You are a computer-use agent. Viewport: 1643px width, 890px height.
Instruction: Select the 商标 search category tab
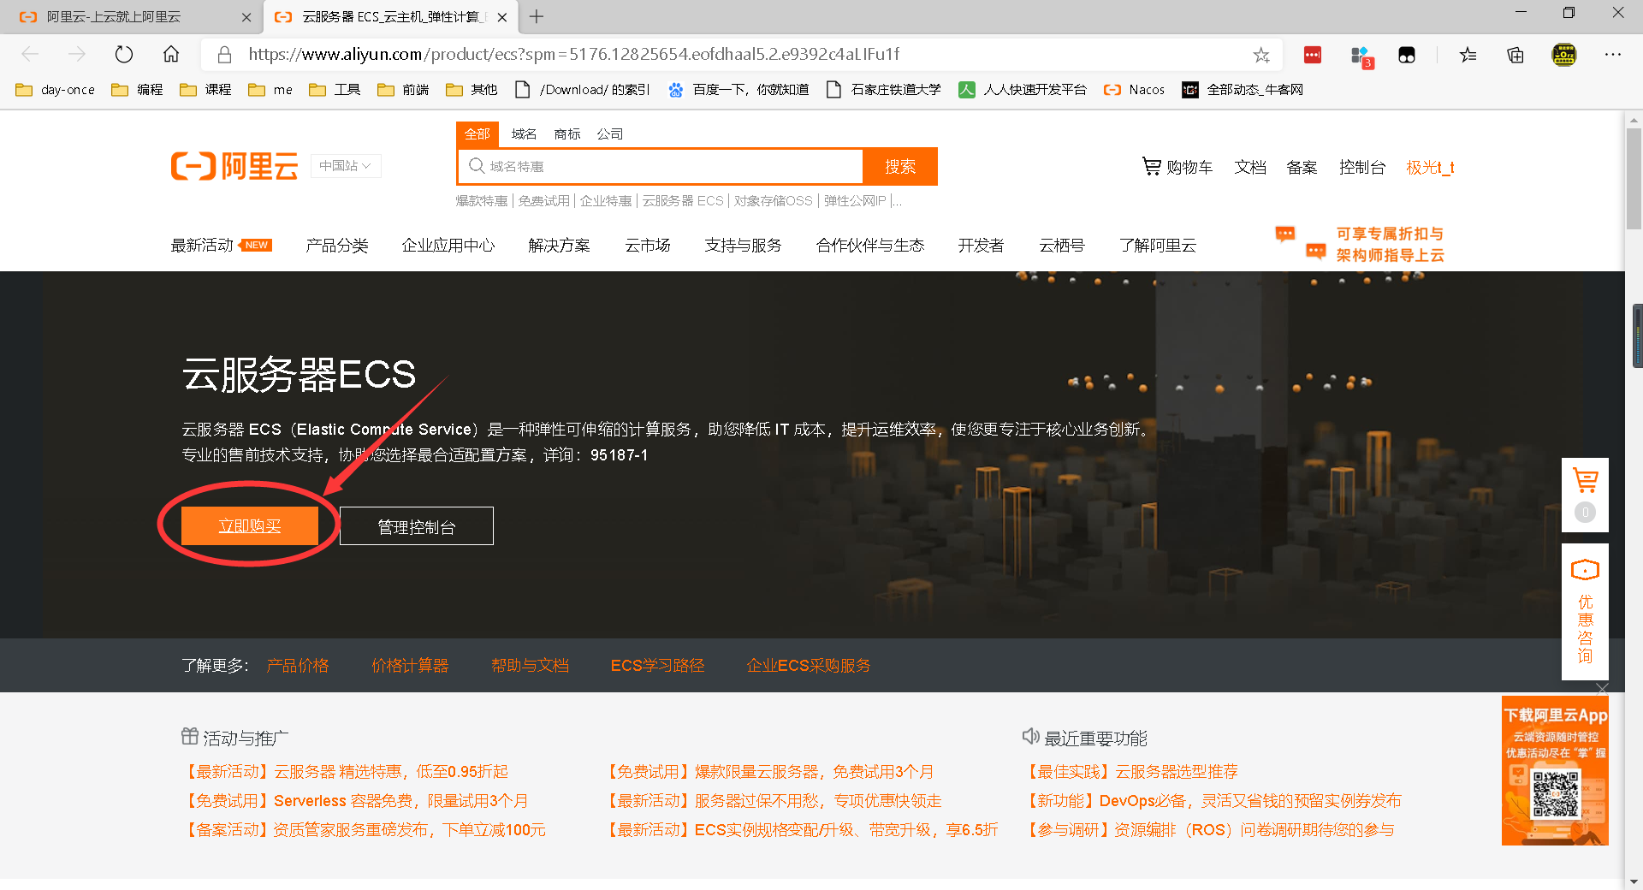pos(566,133)
